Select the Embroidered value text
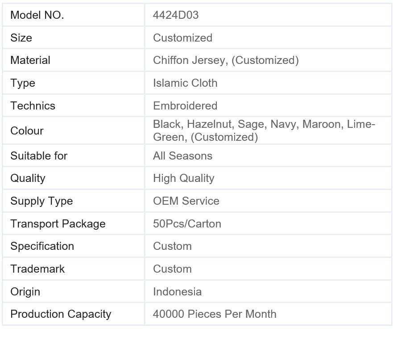397x341 pixels. click(185, 106)
